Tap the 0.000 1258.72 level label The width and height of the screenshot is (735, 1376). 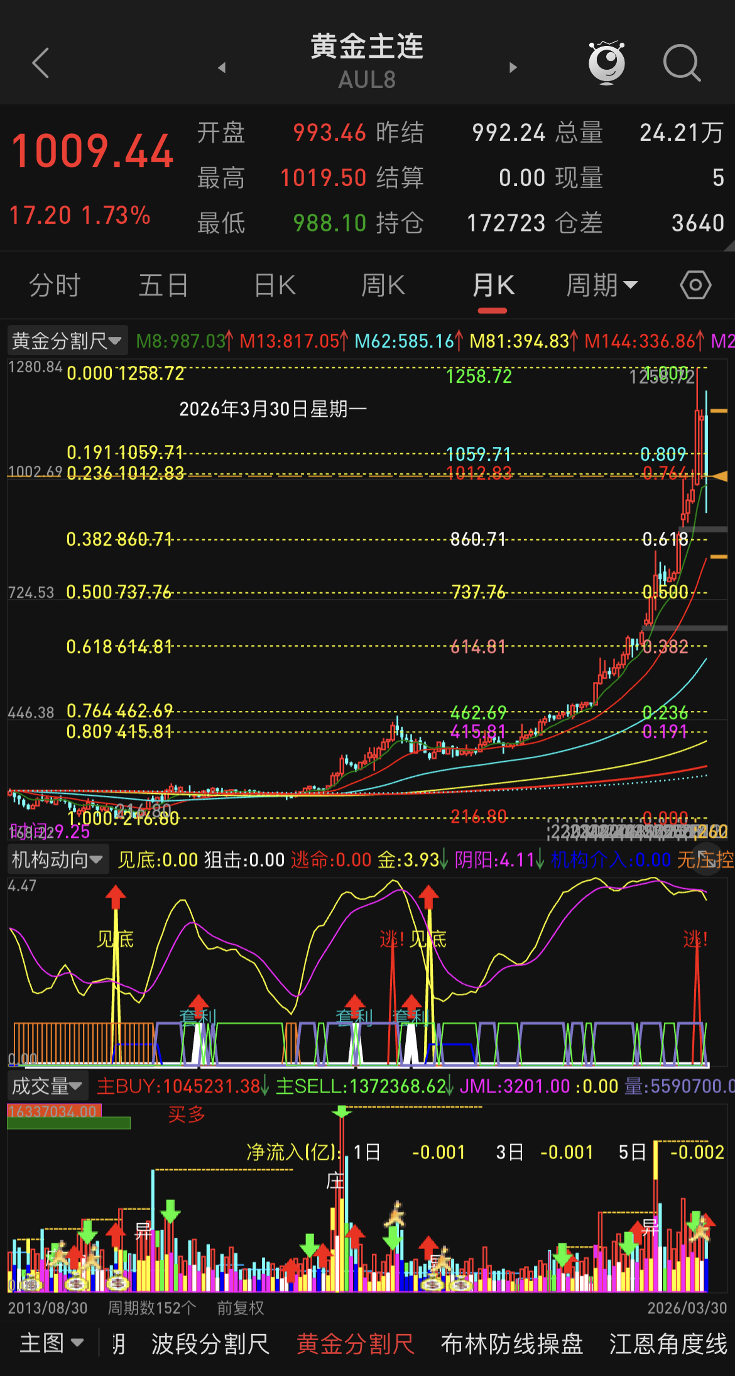coord(126,373)
